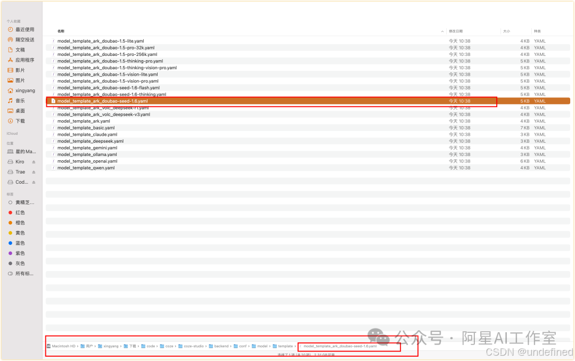Select Cod... volume in sidebar

click(x=18, y=182)
